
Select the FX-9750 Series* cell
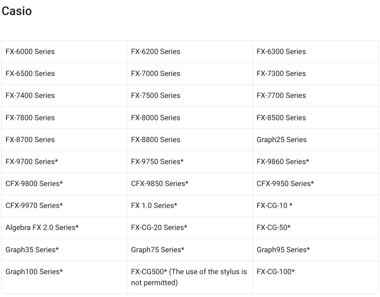(x=157, y=162)
